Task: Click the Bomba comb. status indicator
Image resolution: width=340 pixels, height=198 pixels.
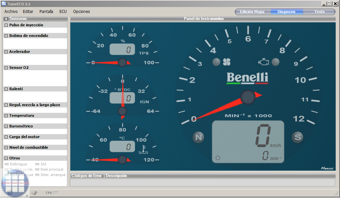Action: coord(7,169)
